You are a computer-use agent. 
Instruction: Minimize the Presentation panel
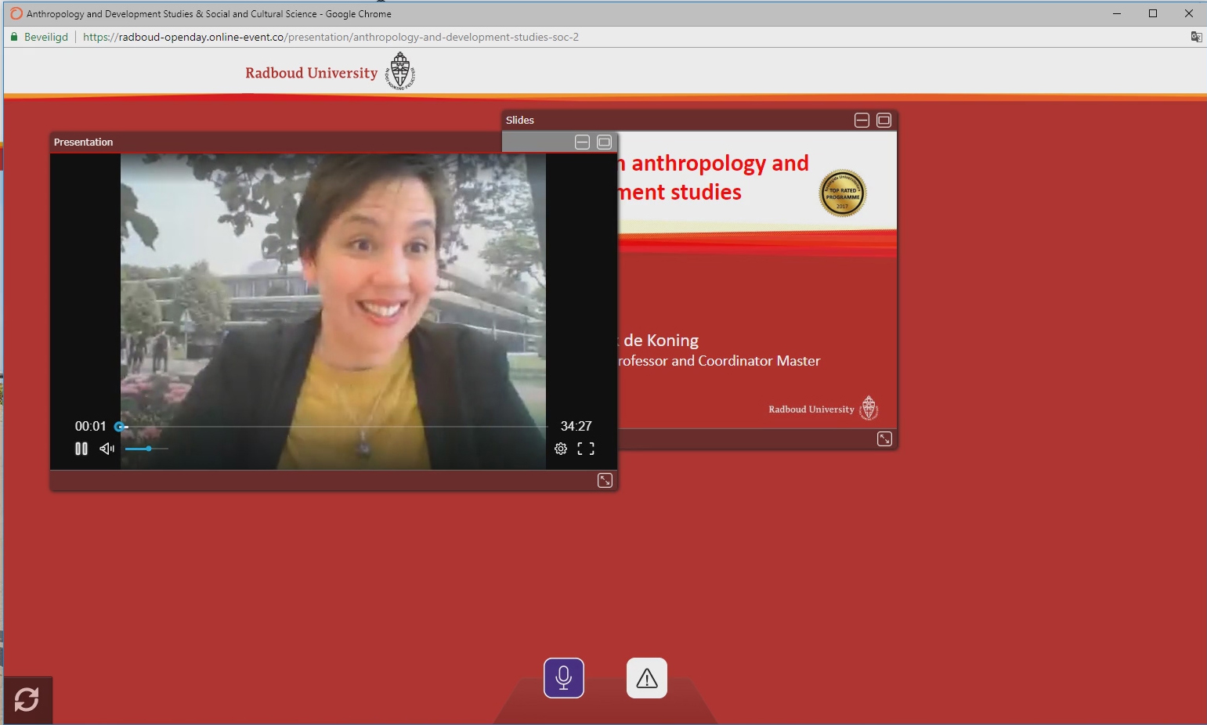pyautogui.click(x=582, y=142)
